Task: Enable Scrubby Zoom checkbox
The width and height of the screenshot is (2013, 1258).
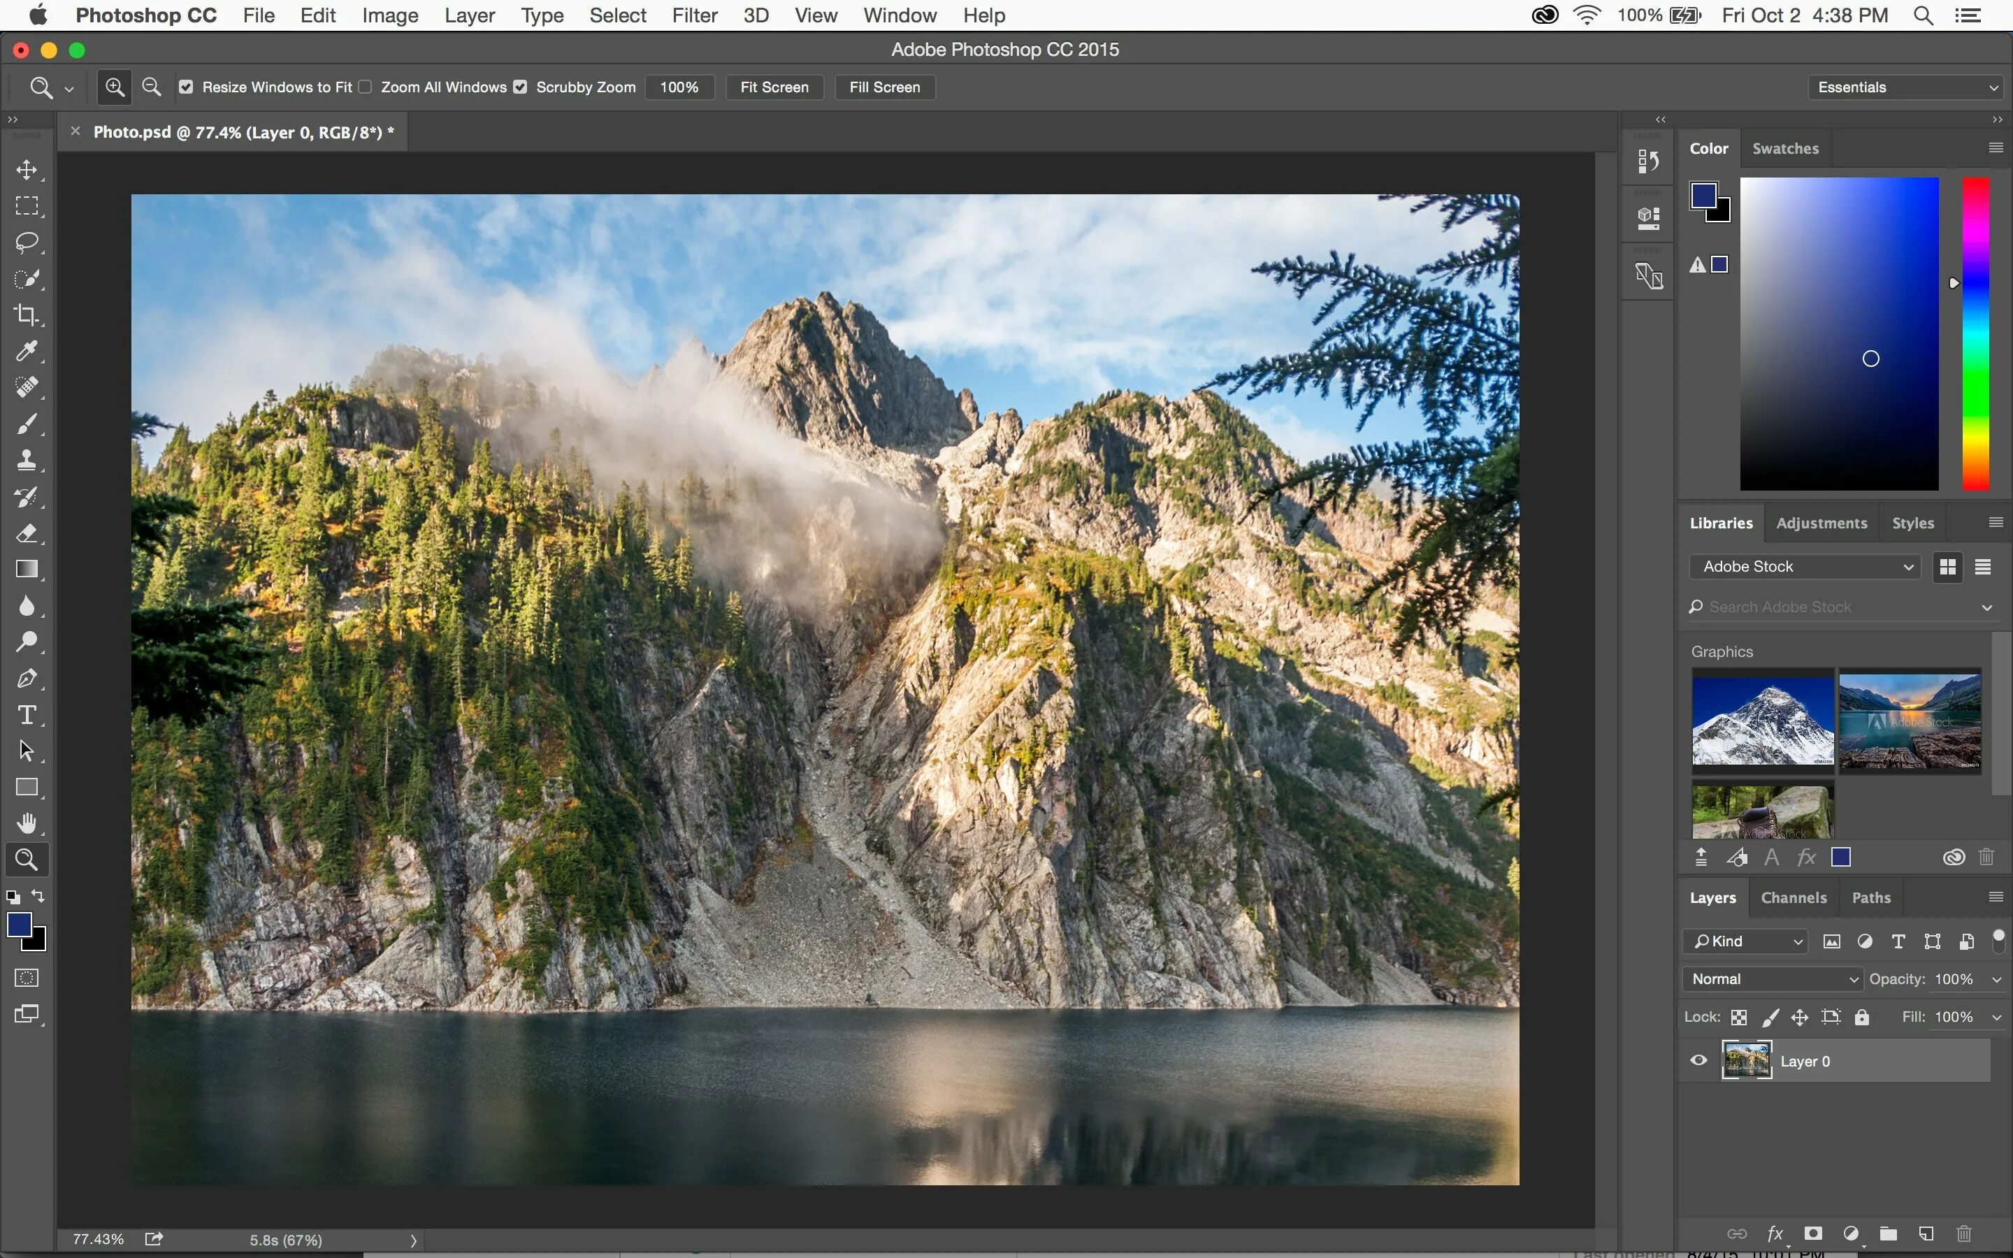Action: click(520, 87)
